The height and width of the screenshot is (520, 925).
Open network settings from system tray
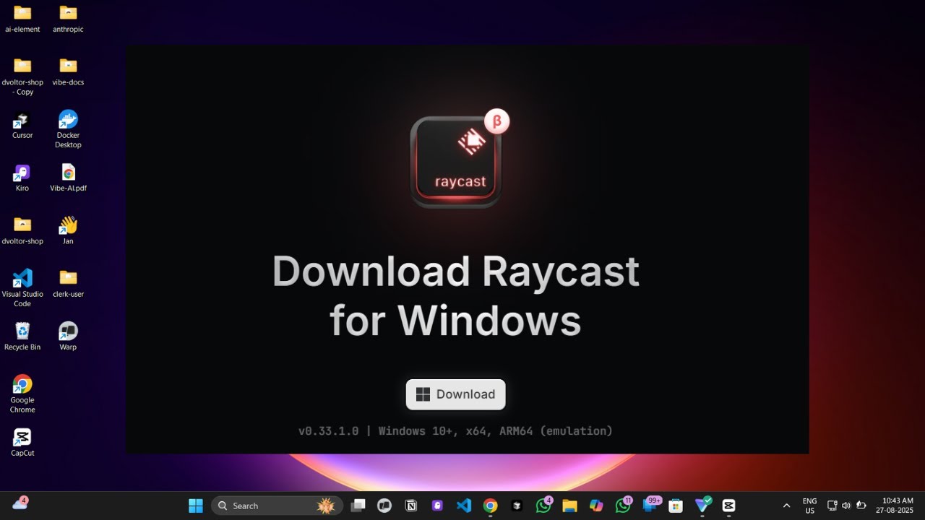pyautogui.click(x=832, y=506)
